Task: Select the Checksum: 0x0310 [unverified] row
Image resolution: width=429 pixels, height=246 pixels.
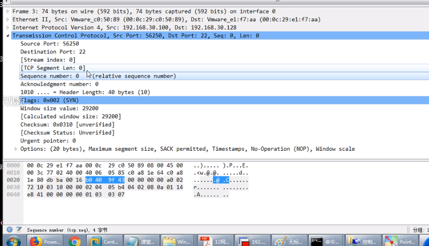Action: click(224, 124)
